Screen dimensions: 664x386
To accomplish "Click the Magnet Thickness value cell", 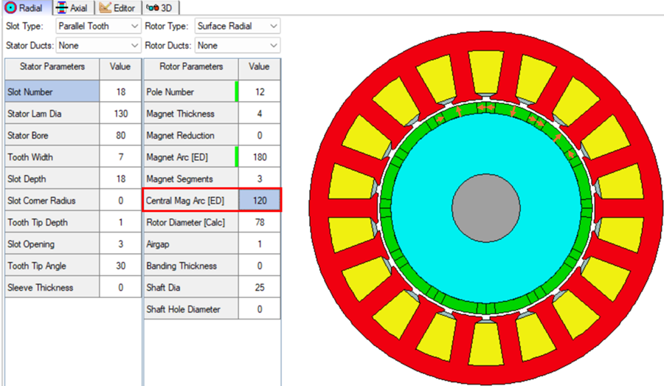I will pyautogui.click(x=259, y=114).
